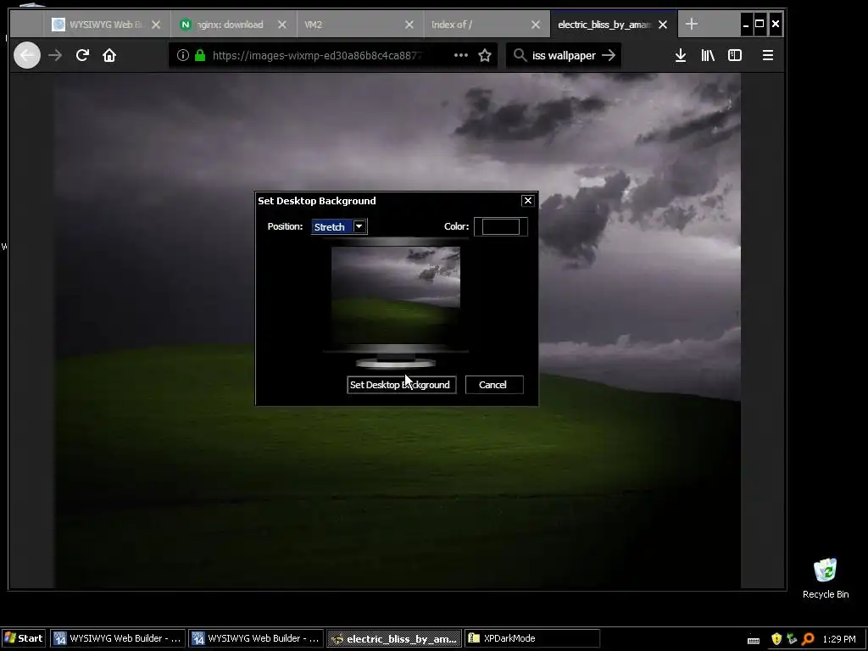This screenshot has width=868, height=651.
Task: Click the monitor wallpaper preview thumbnail
Action: pyautogui.click(x=396, y=294)
